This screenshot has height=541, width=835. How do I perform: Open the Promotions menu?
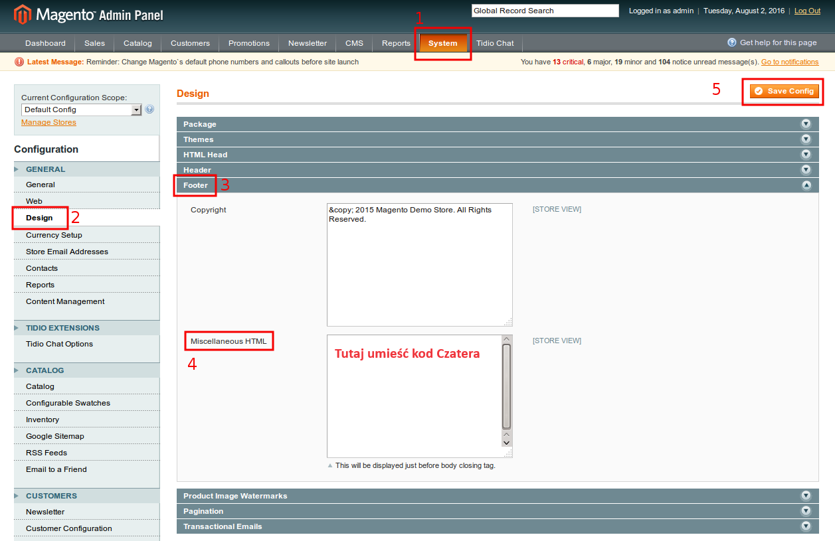coord(249,43)
